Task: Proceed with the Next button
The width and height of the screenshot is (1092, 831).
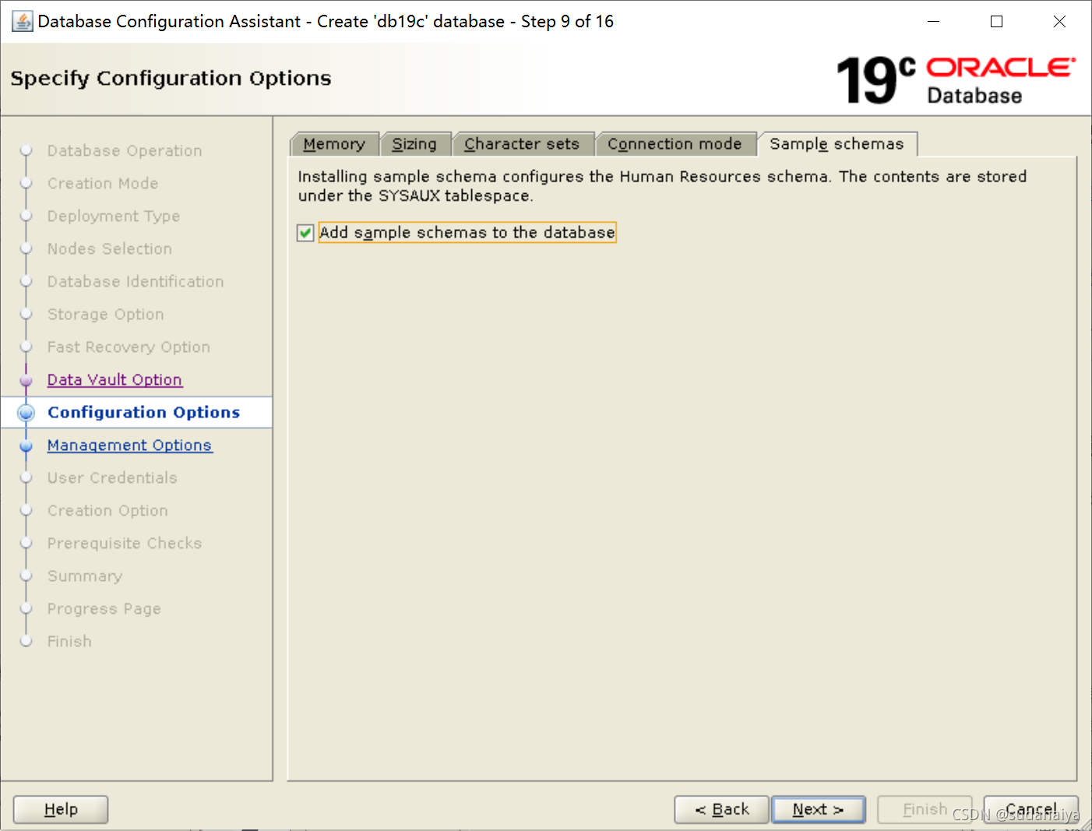Action: 818,809
